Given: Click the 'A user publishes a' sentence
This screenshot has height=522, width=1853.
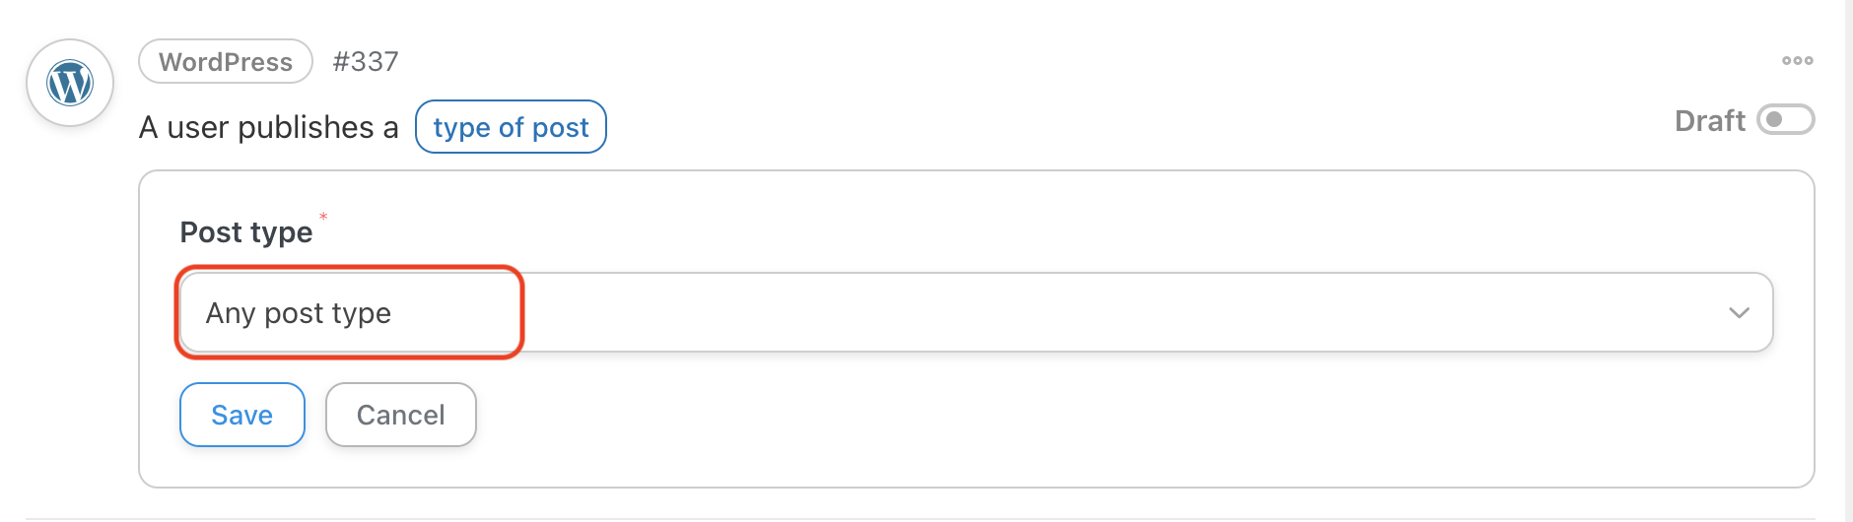Looking at the screenshot, I should [269, 127].
